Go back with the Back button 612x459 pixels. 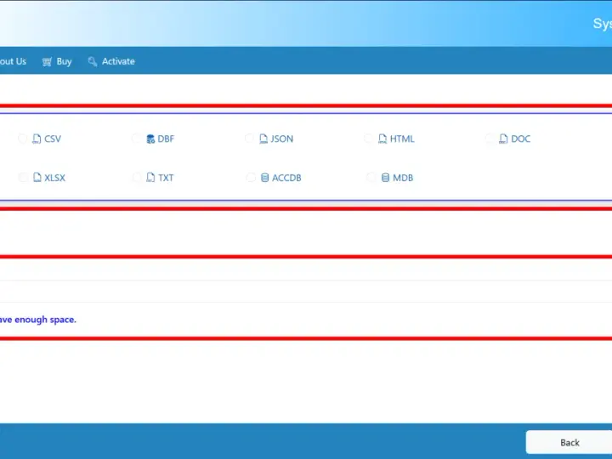(569, 442)
